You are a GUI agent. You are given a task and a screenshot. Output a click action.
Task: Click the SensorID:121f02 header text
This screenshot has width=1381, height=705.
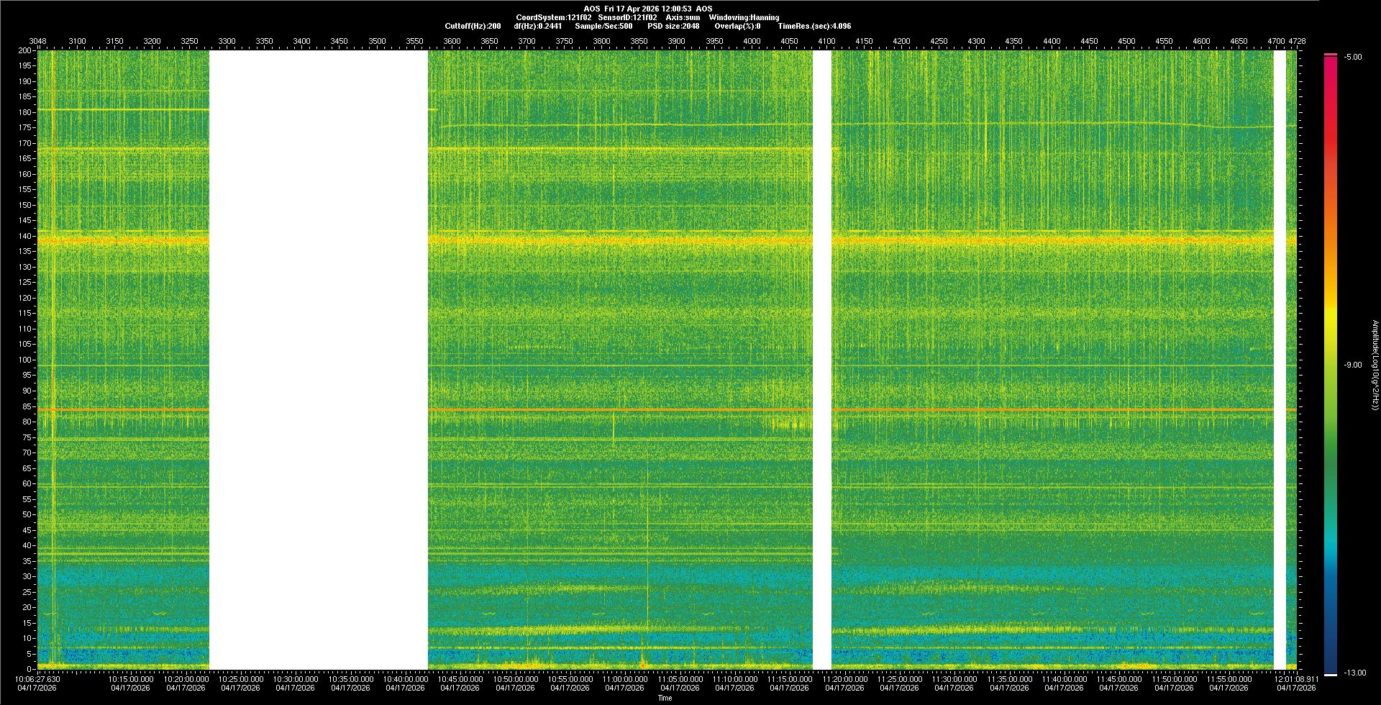pos(627,18)
